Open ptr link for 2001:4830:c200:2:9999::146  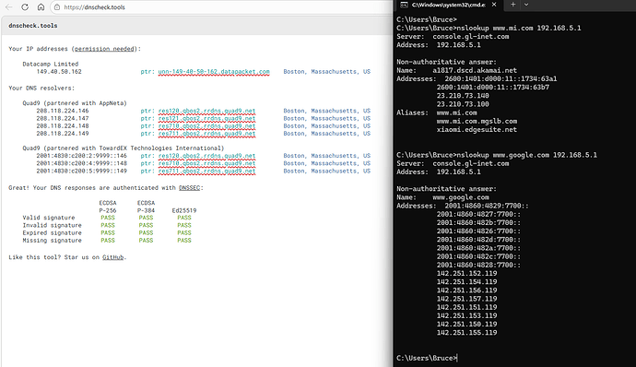pyautogui.click(x=206, y=156)
